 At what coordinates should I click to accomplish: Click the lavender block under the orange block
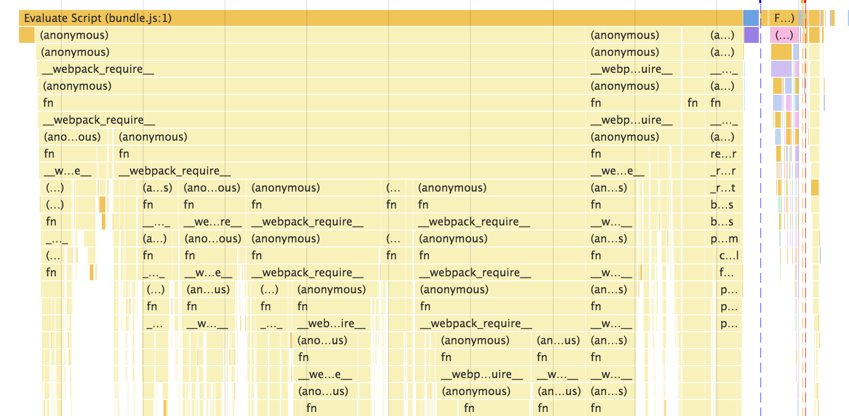click(781, 69)
